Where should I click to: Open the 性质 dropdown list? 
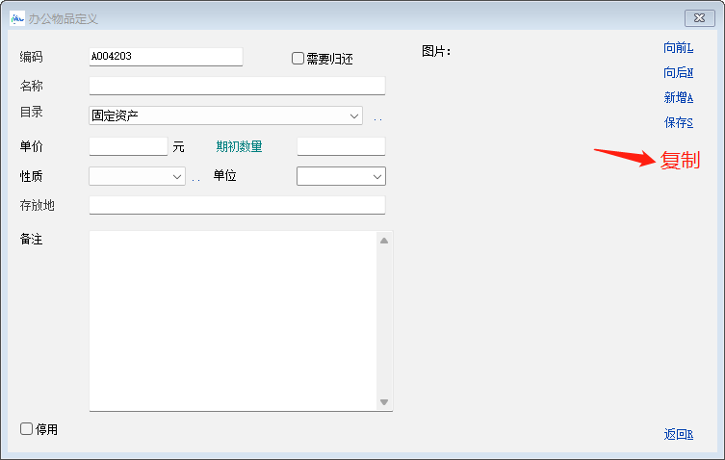[x=177, y=177]
